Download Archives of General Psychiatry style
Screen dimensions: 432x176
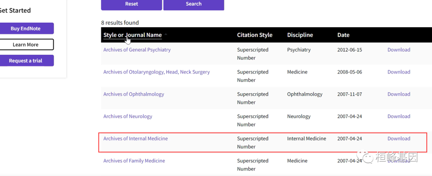[x=399, y=50]
